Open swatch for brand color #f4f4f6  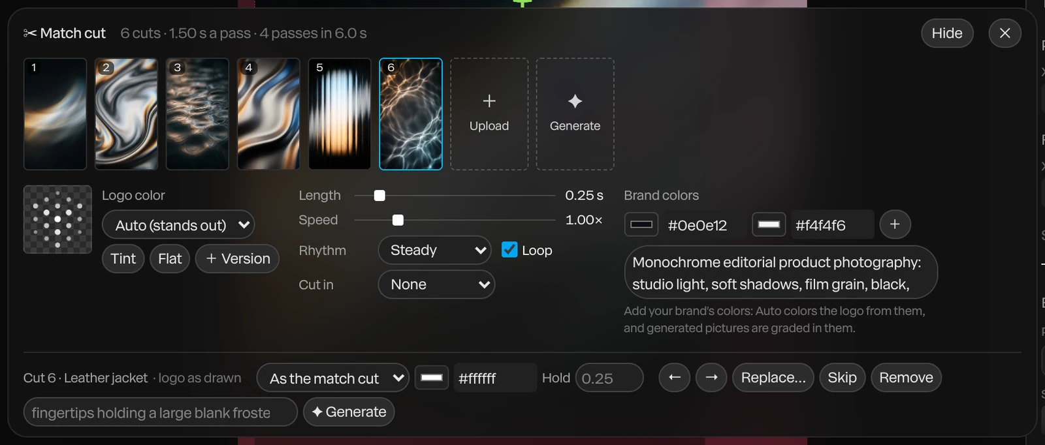769,224
